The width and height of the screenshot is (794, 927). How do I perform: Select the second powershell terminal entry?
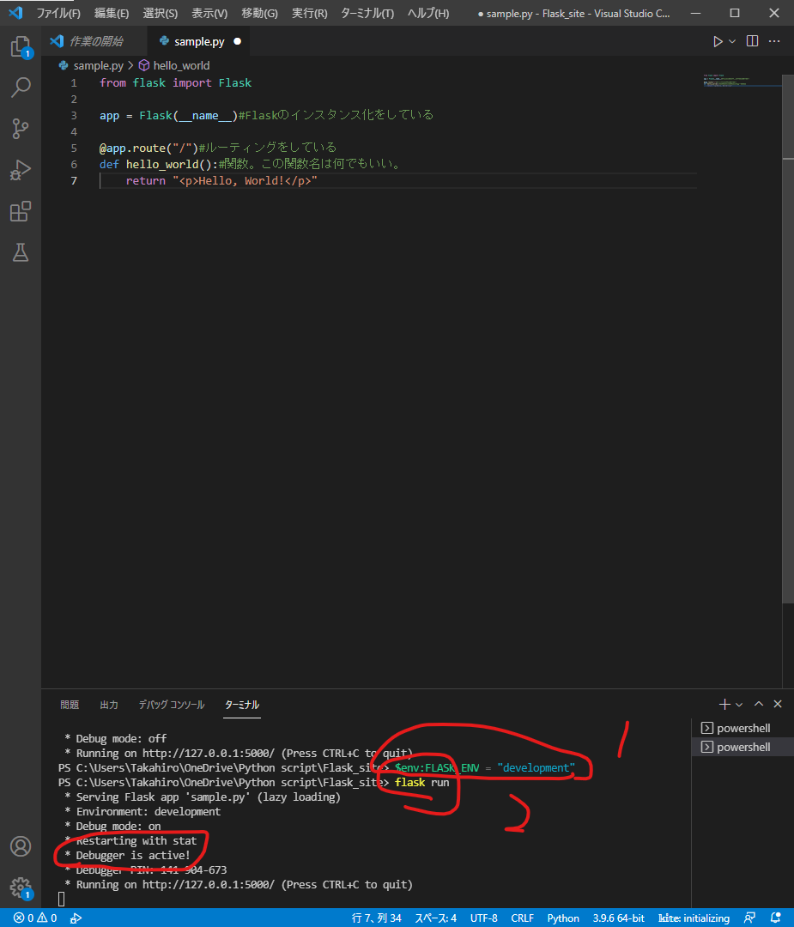tap(736, 747)
